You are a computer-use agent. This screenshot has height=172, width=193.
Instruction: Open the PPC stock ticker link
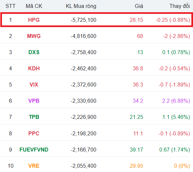(x=34, y=133)
